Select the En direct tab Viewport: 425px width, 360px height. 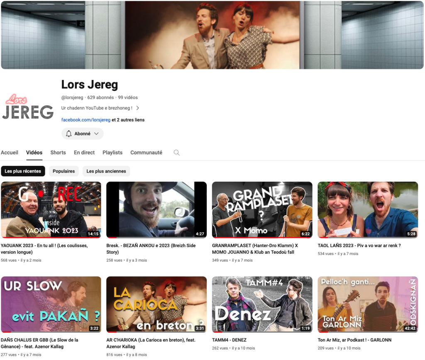84,153
